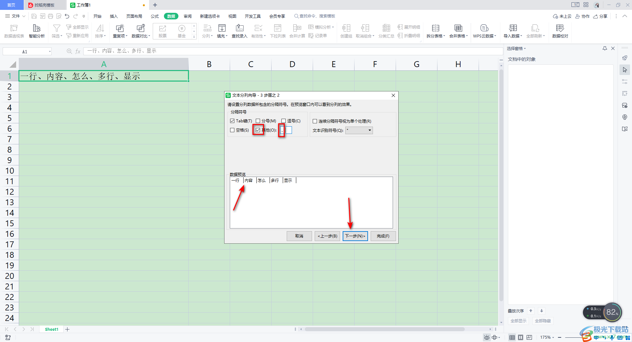Open the Merge Table (合并表格) tool
The height and width of the screenshot is (342, 632).
(x=459, y=31)
